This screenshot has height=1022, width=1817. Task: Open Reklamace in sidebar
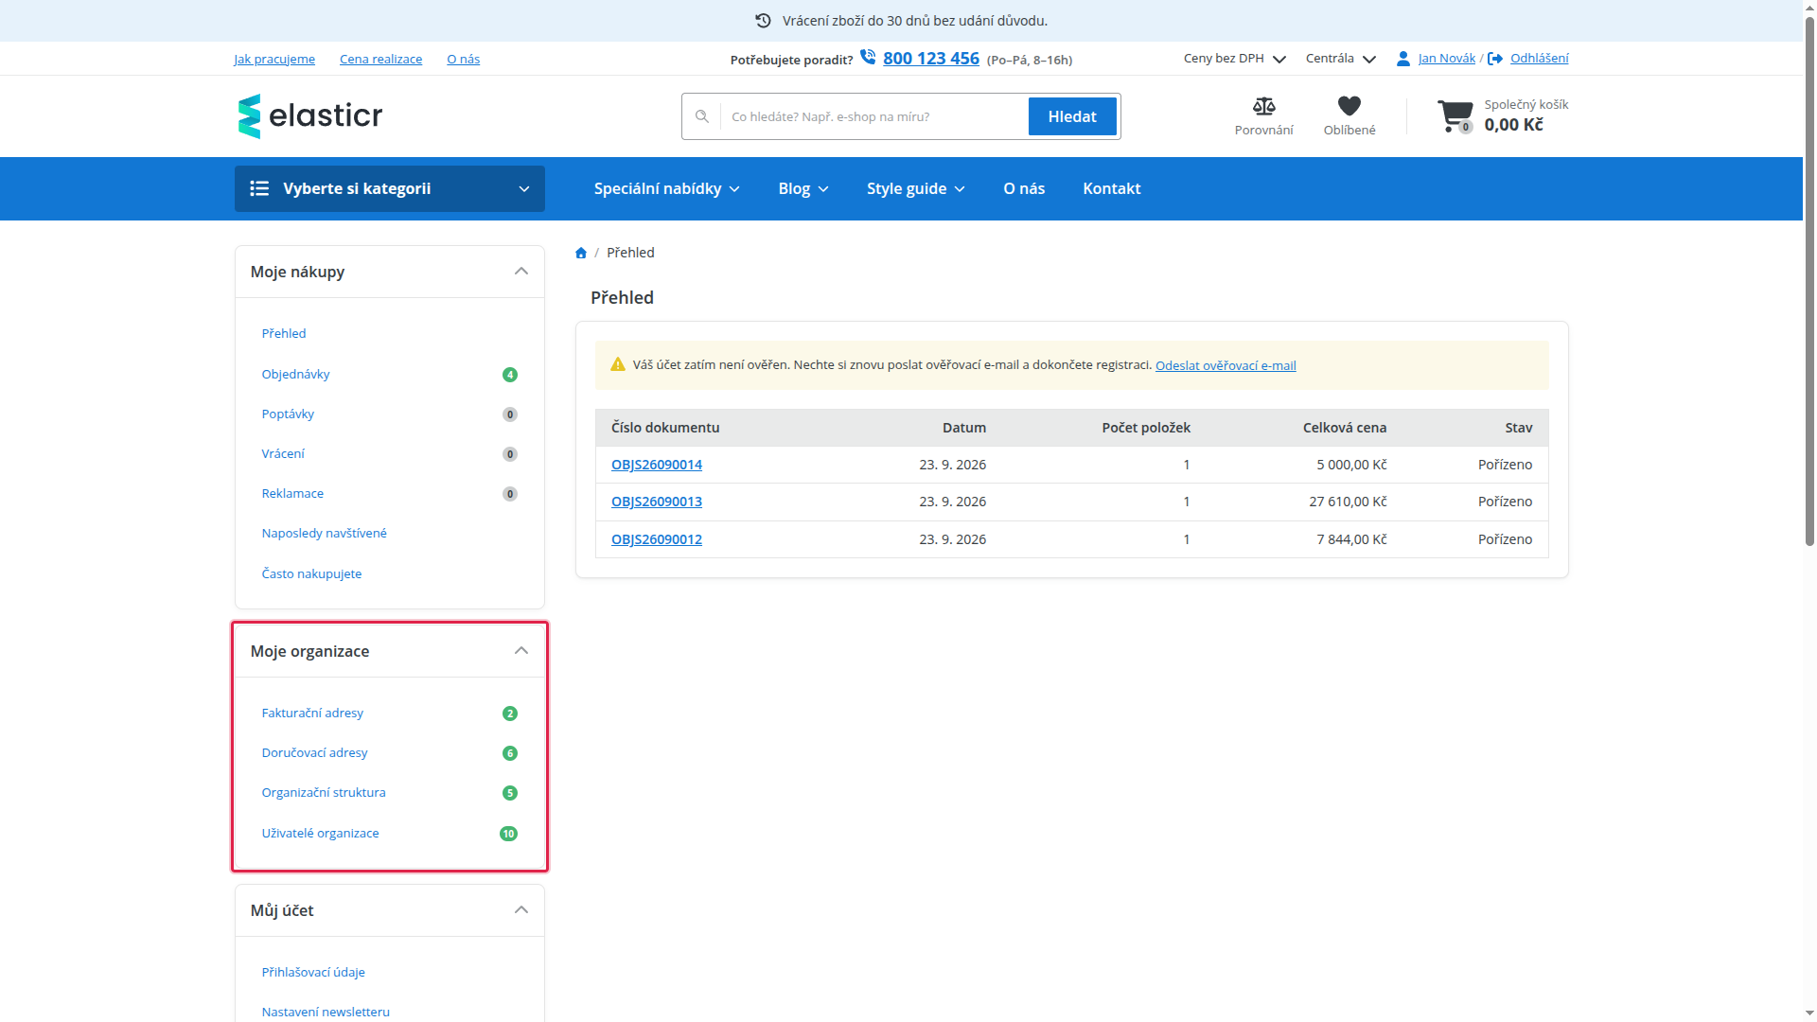292,494
